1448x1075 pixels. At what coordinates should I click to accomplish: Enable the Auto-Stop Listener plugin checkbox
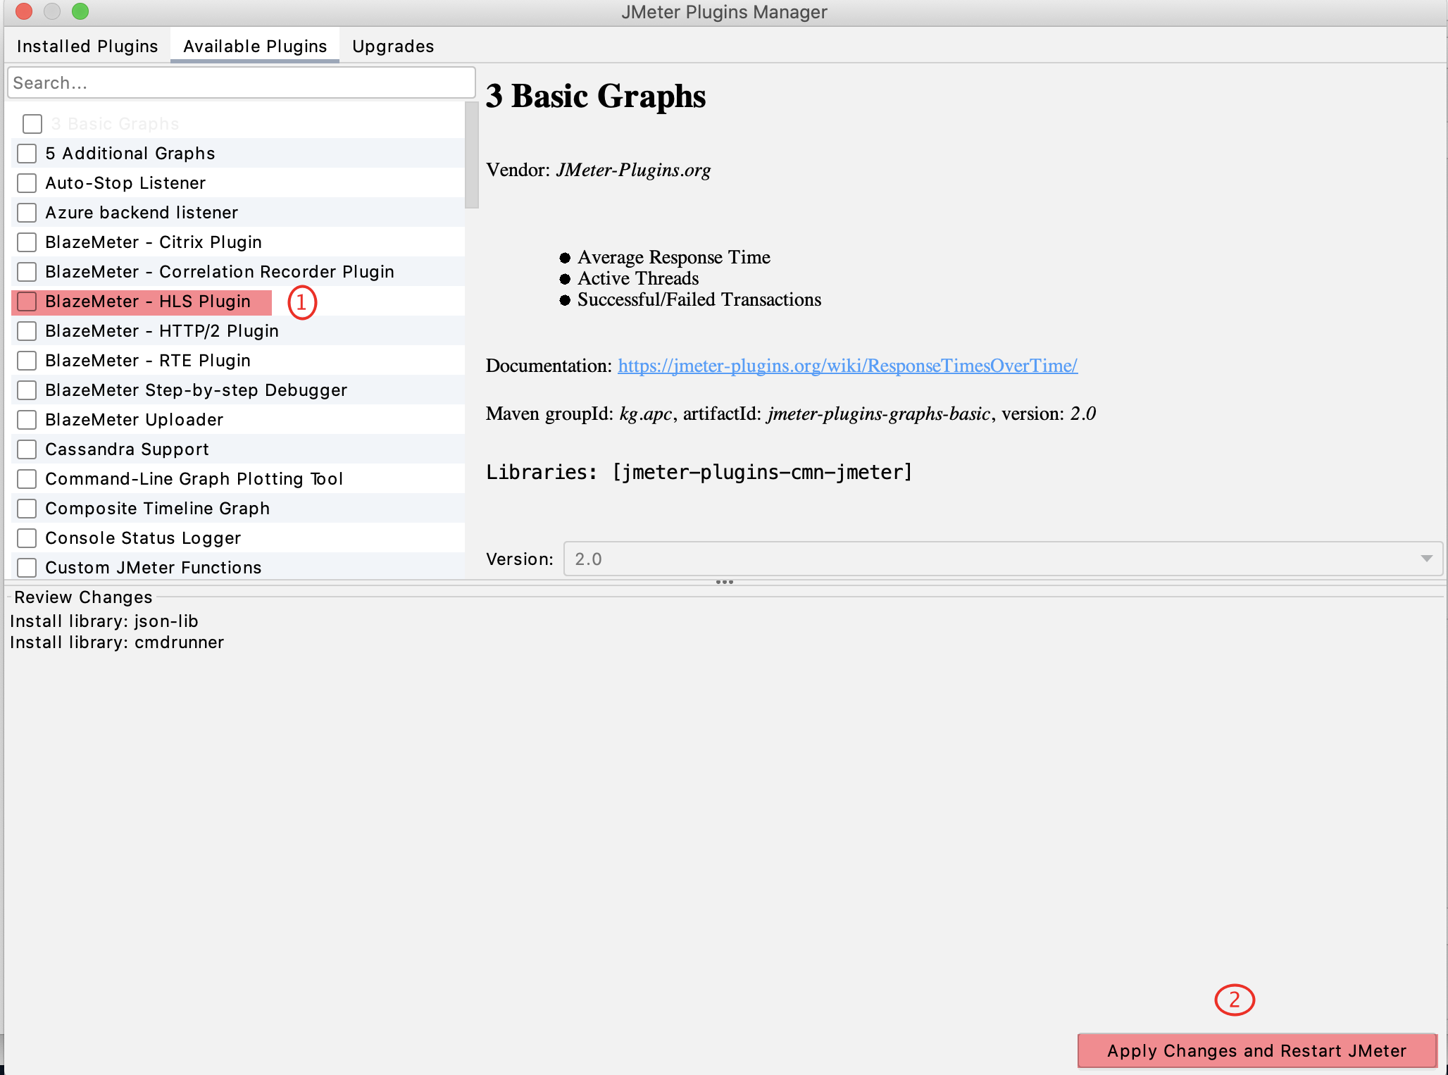tap(27, 183)
